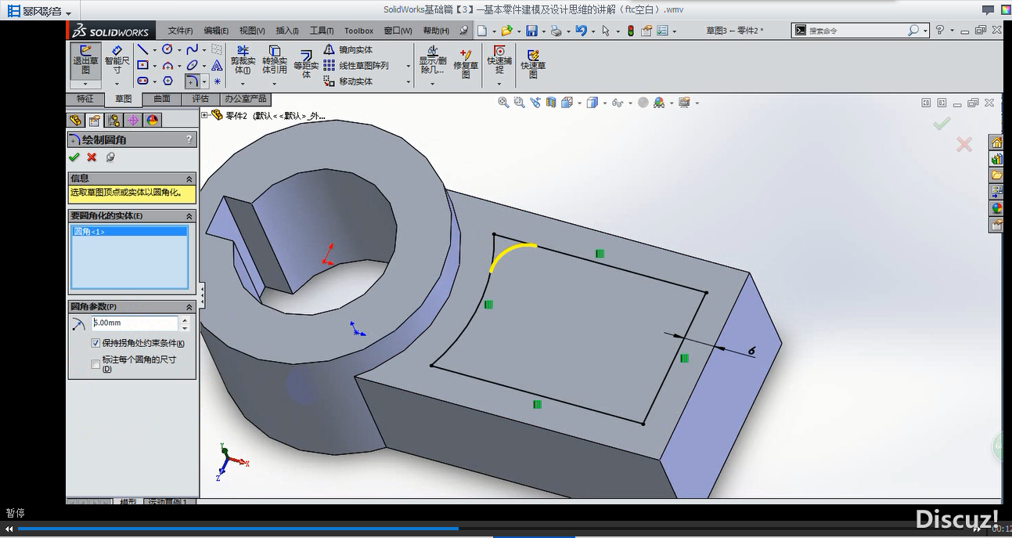Select the Straight Slot sketch tool
Image resolution: width=1012 pixels, height=538 pixels.
click(143, 81)
